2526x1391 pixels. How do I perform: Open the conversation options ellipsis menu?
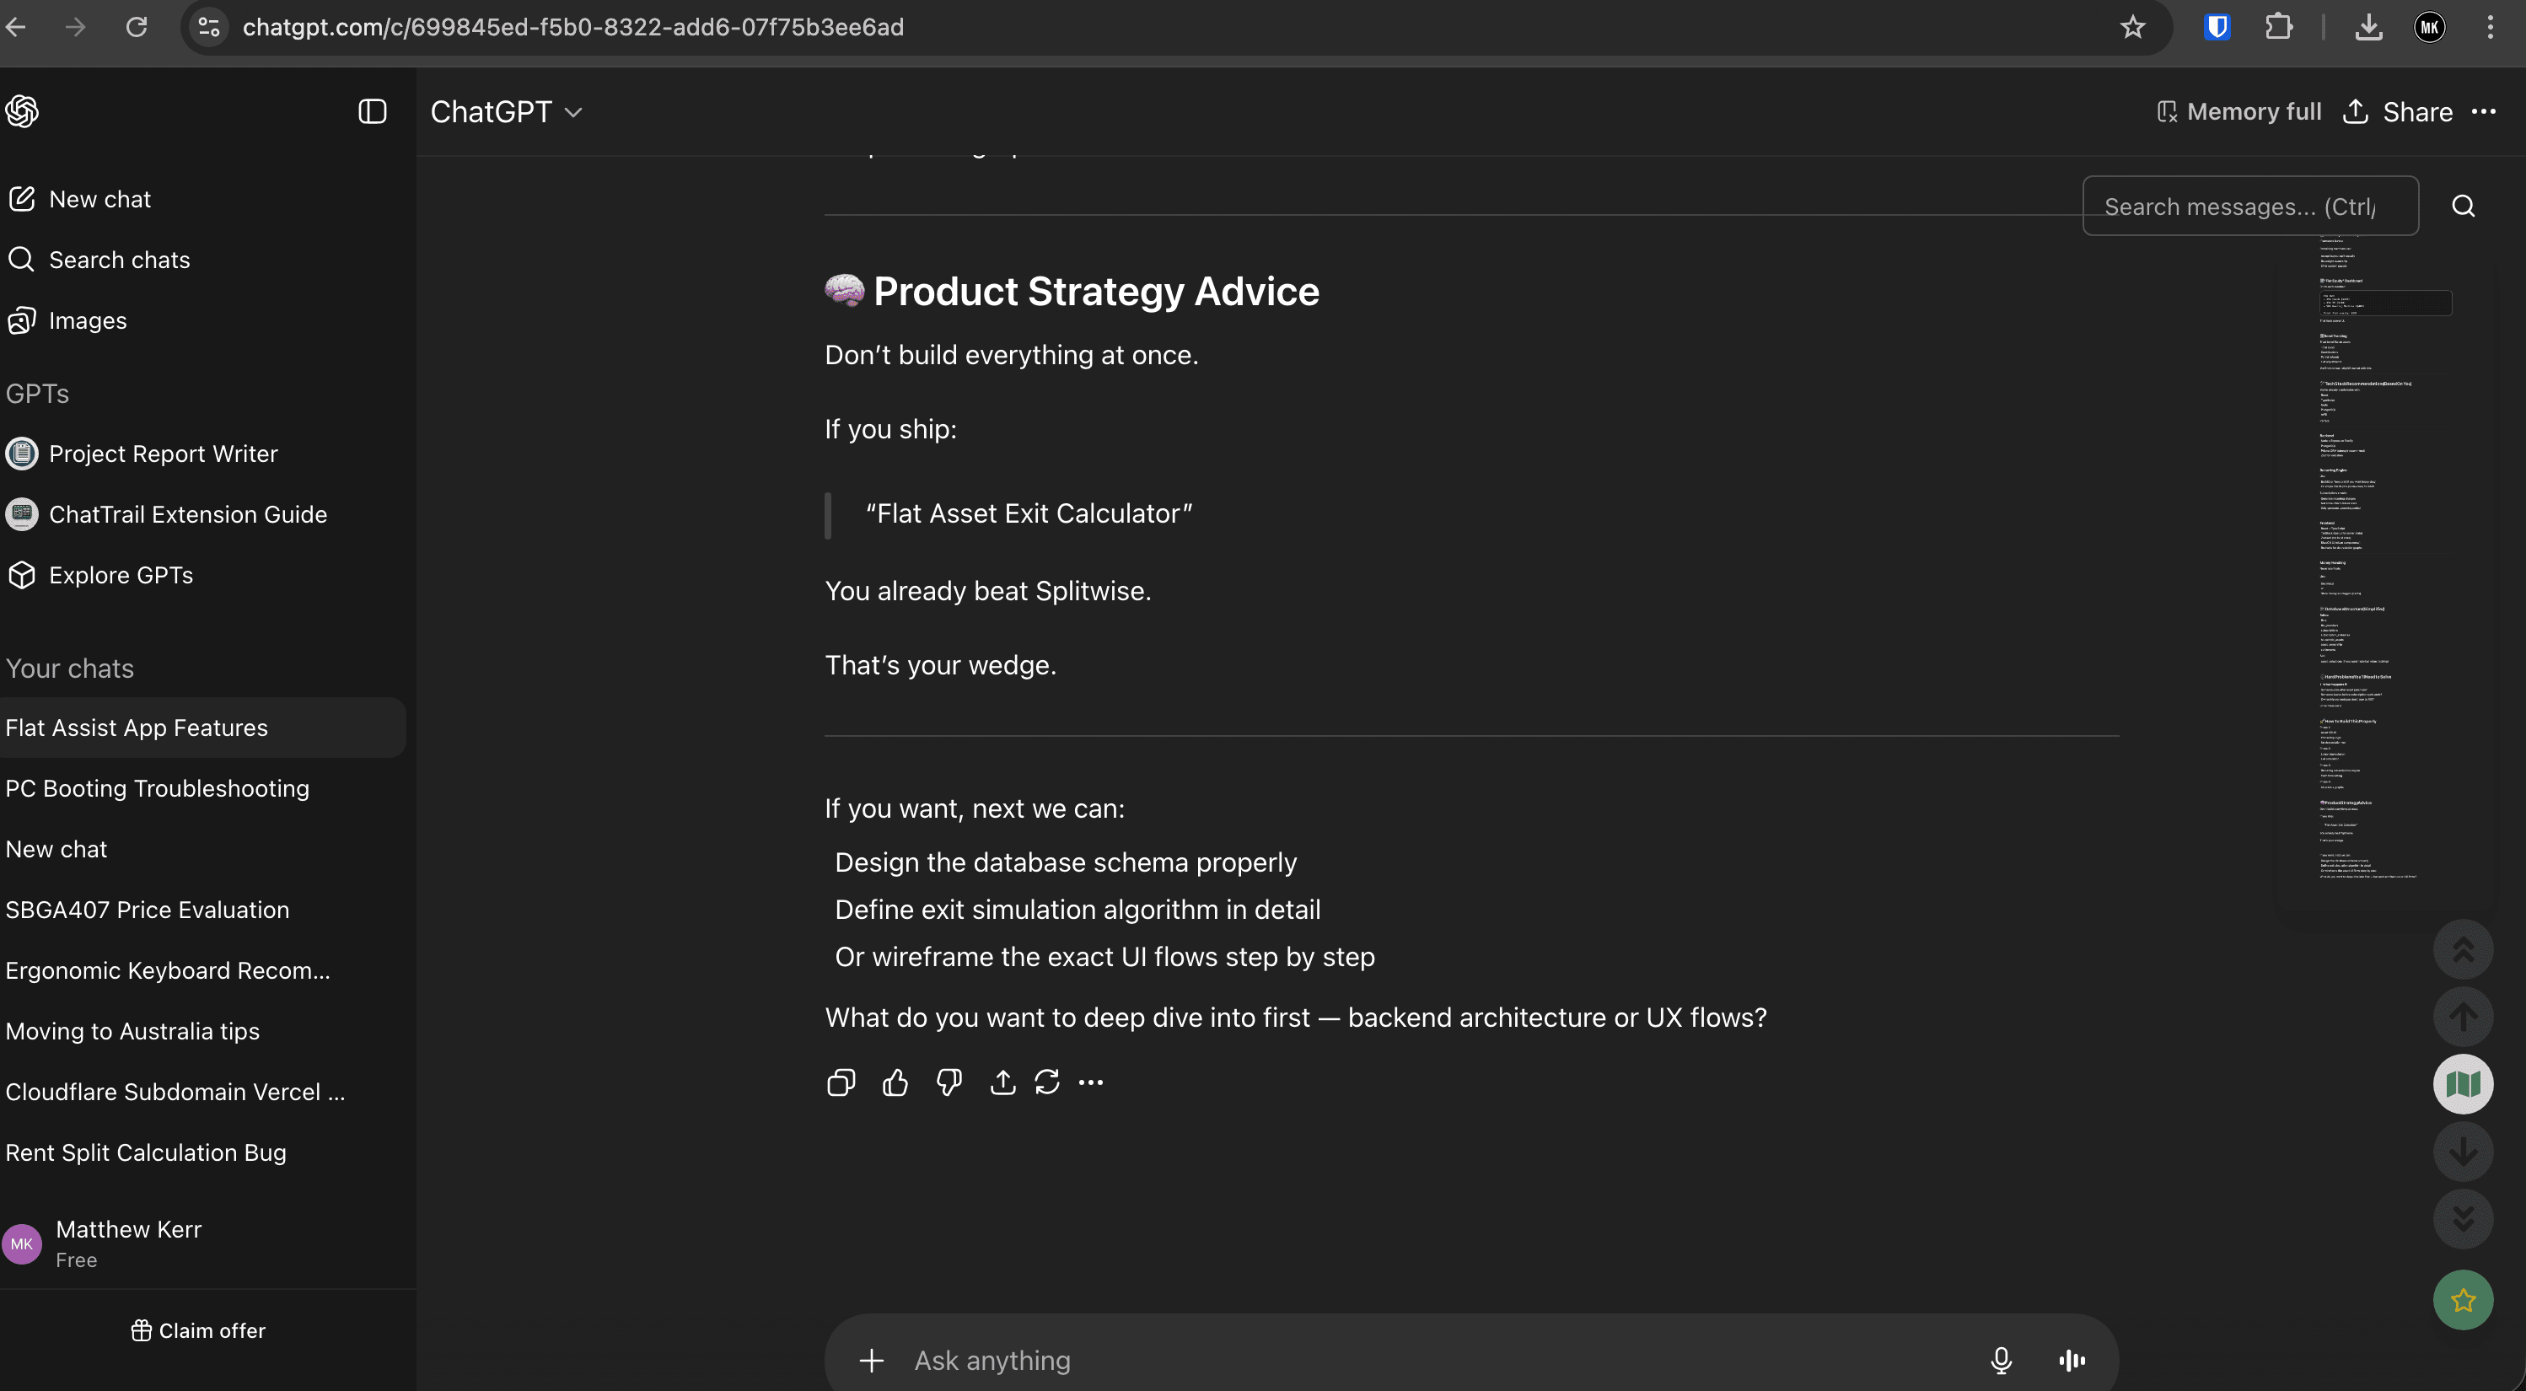[x=2483, y=112]
